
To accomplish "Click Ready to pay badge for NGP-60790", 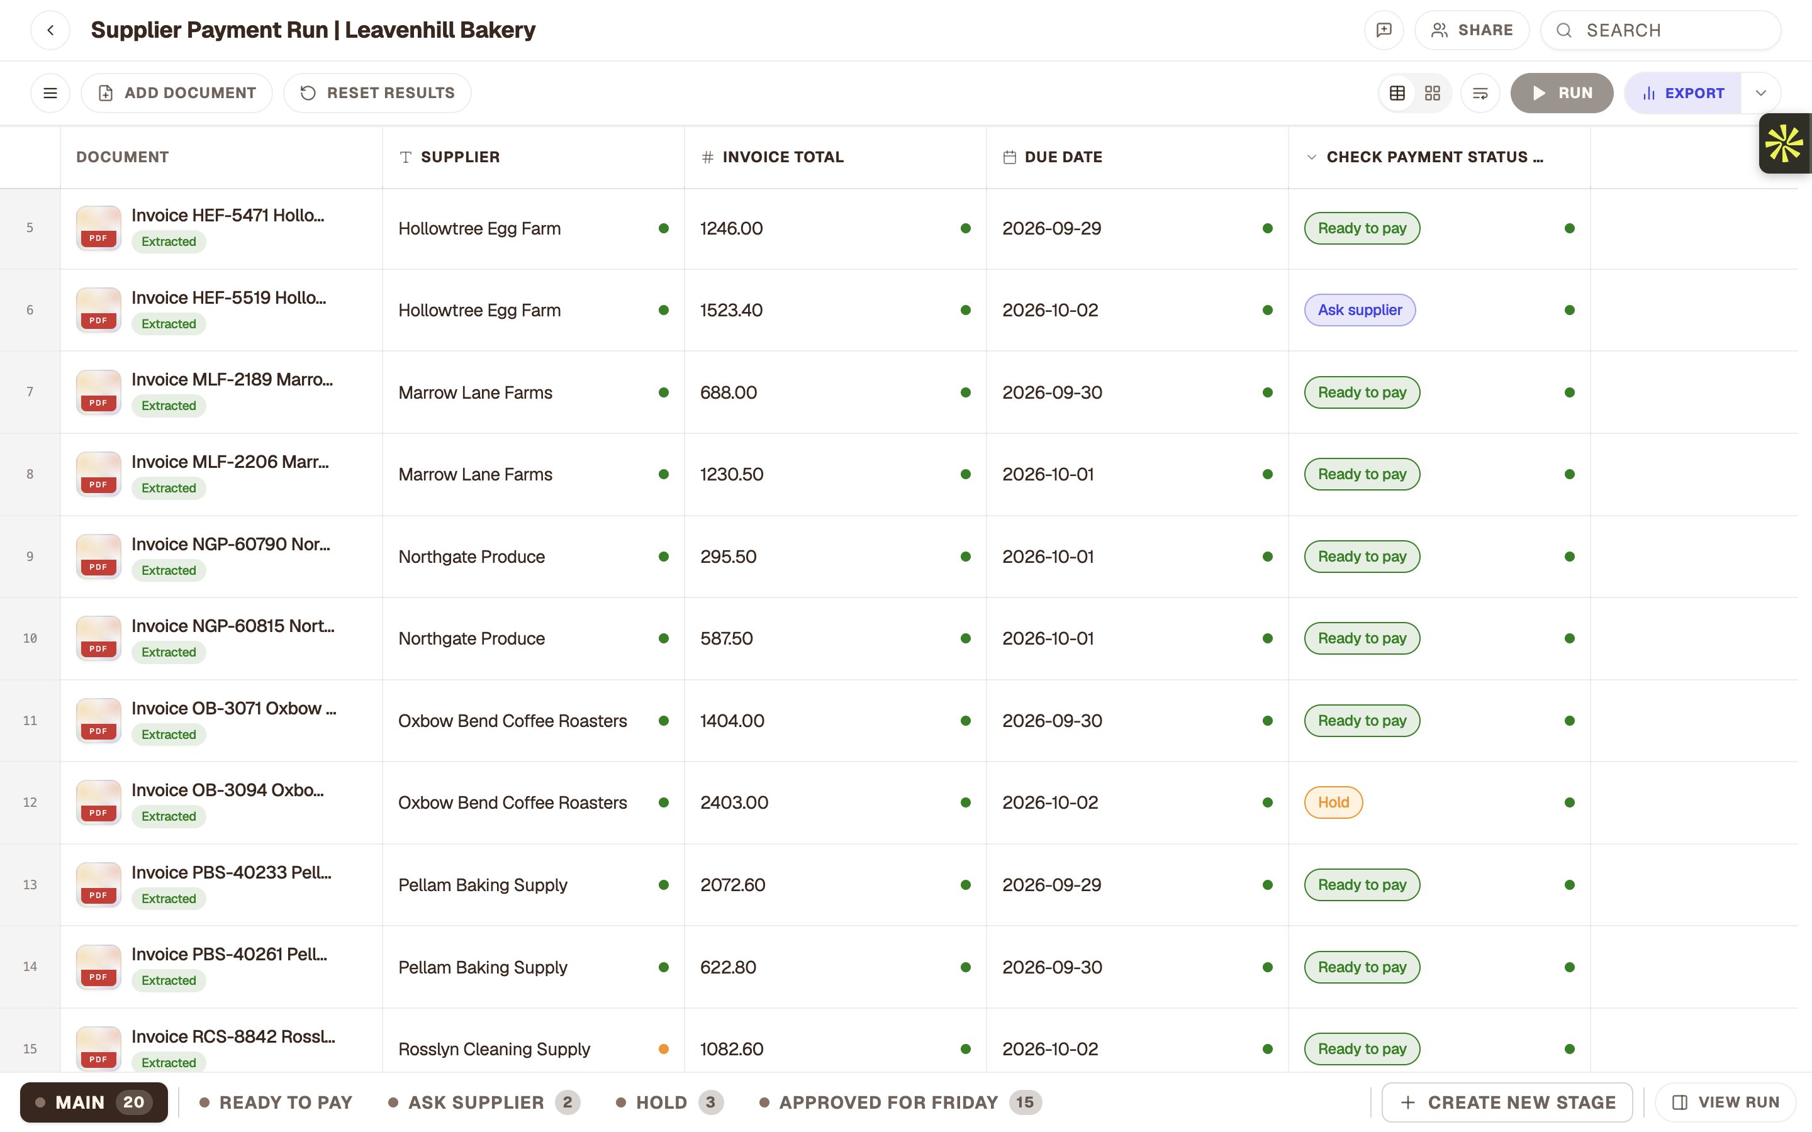I will point(1362,557).
